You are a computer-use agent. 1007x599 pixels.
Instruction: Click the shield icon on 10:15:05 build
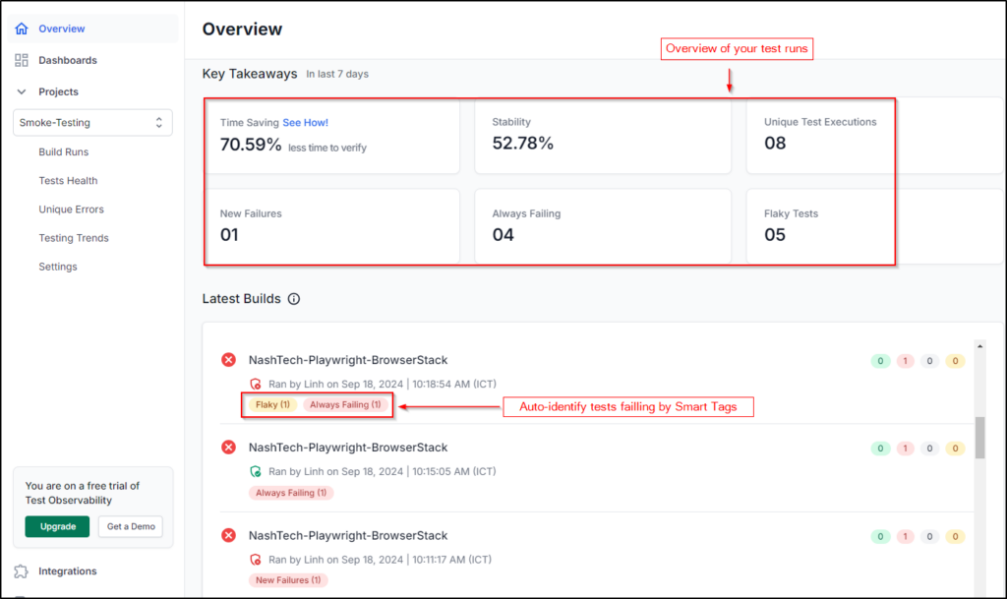pos(256,471)
